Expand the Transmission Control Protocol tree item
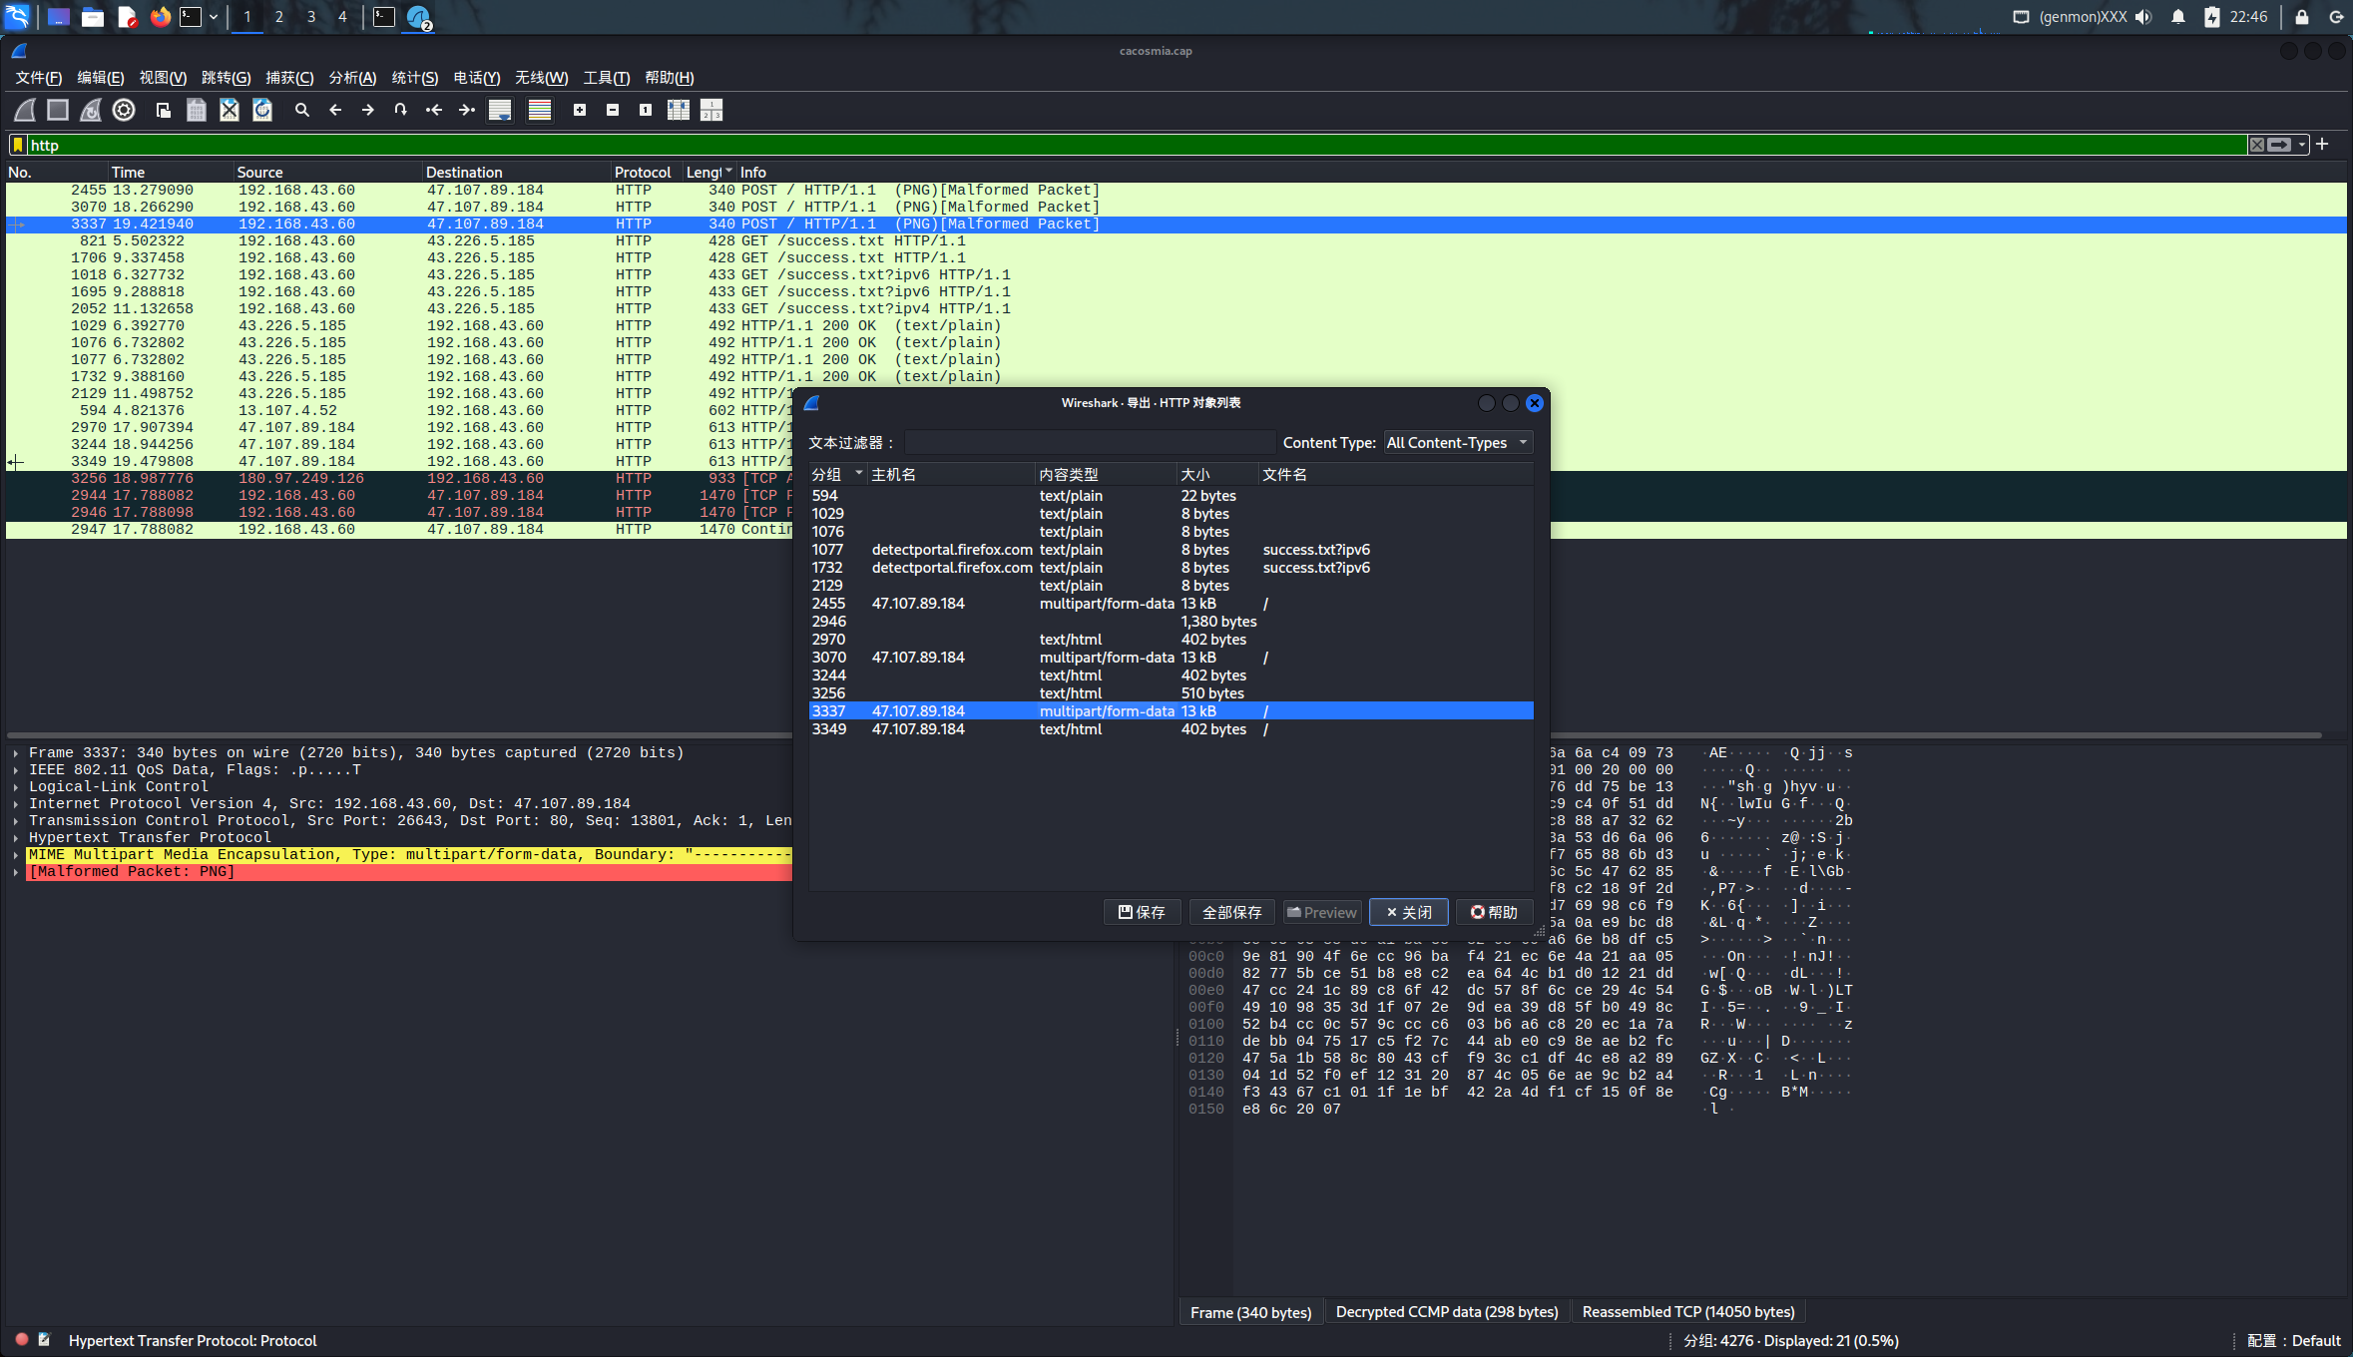The width and height of the screenshot is (2353, 1357). click(x=16, y=821)
